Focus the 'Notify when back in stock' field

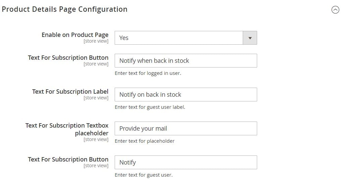pyautogui.click(x=186, y=61)
